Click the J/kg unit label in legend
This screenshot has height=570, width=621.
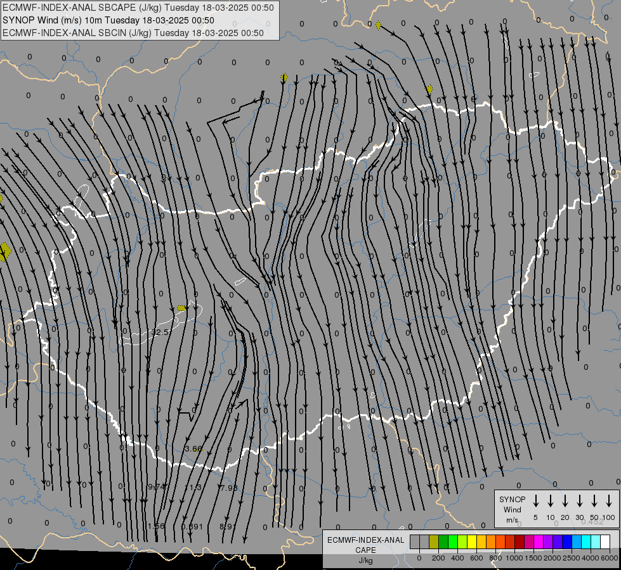[x=365, y=560]
